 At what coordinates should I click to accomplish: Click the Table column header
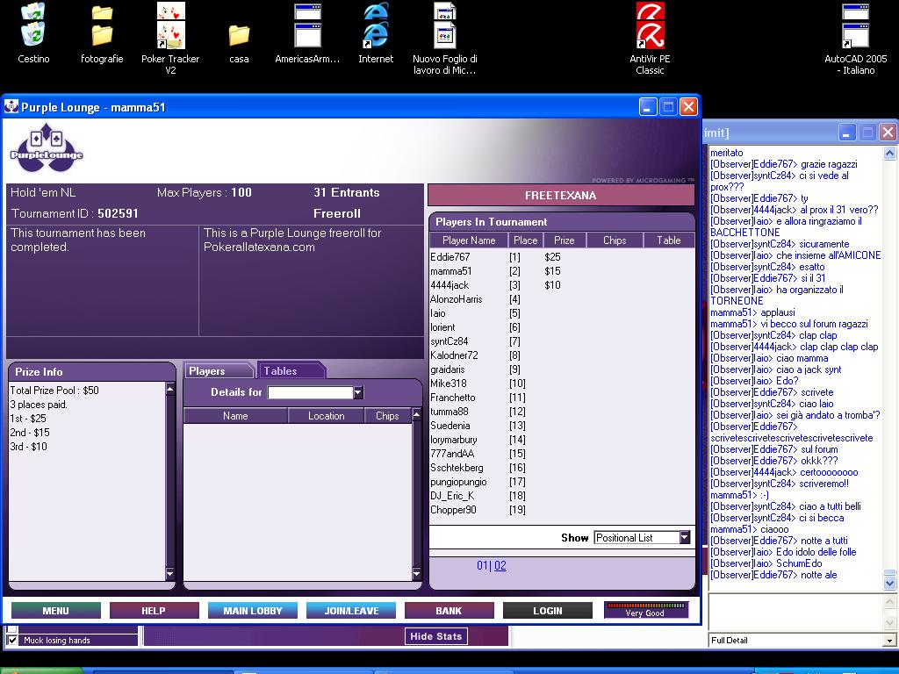(668, 240)
